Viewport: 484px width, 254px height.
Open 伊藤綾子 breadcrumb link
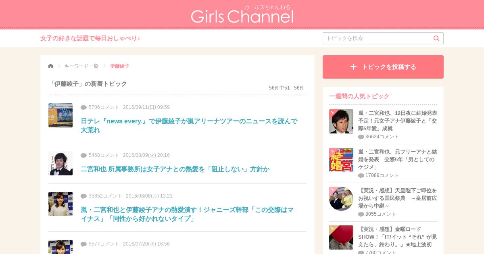tap(120, 66)
